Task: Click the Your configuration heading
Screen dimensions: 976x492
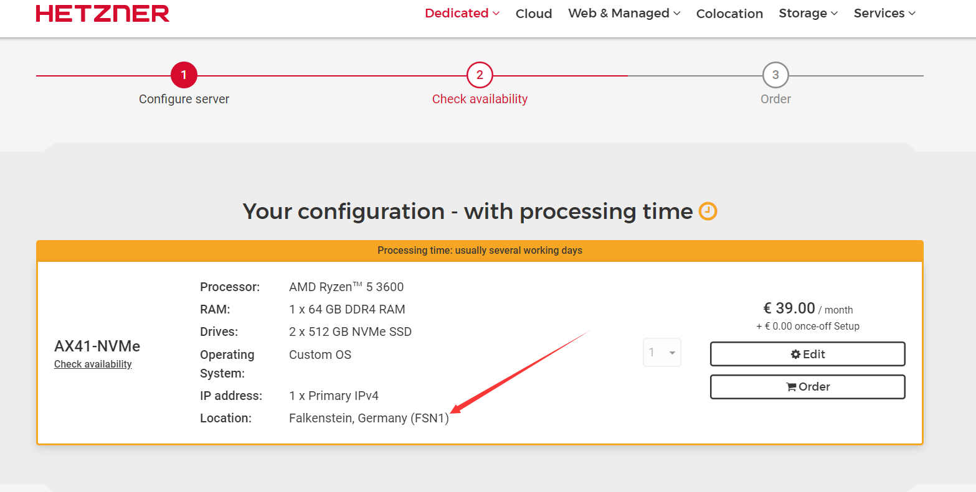Action: coord(467,211)
